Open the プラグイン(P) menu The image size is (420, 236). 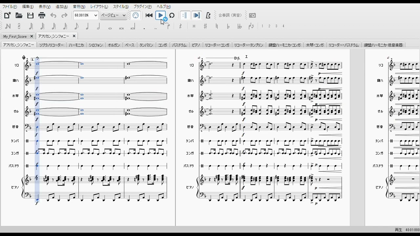[142, 7]
